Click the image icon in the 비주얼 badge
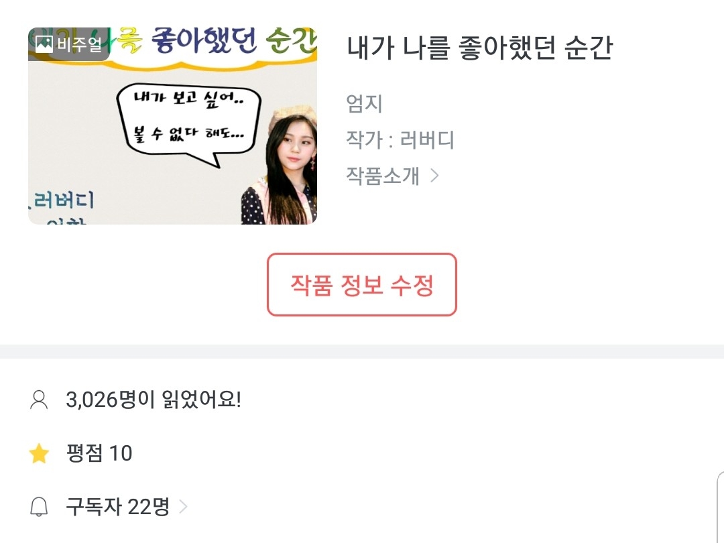 click(x=44, y=45)
